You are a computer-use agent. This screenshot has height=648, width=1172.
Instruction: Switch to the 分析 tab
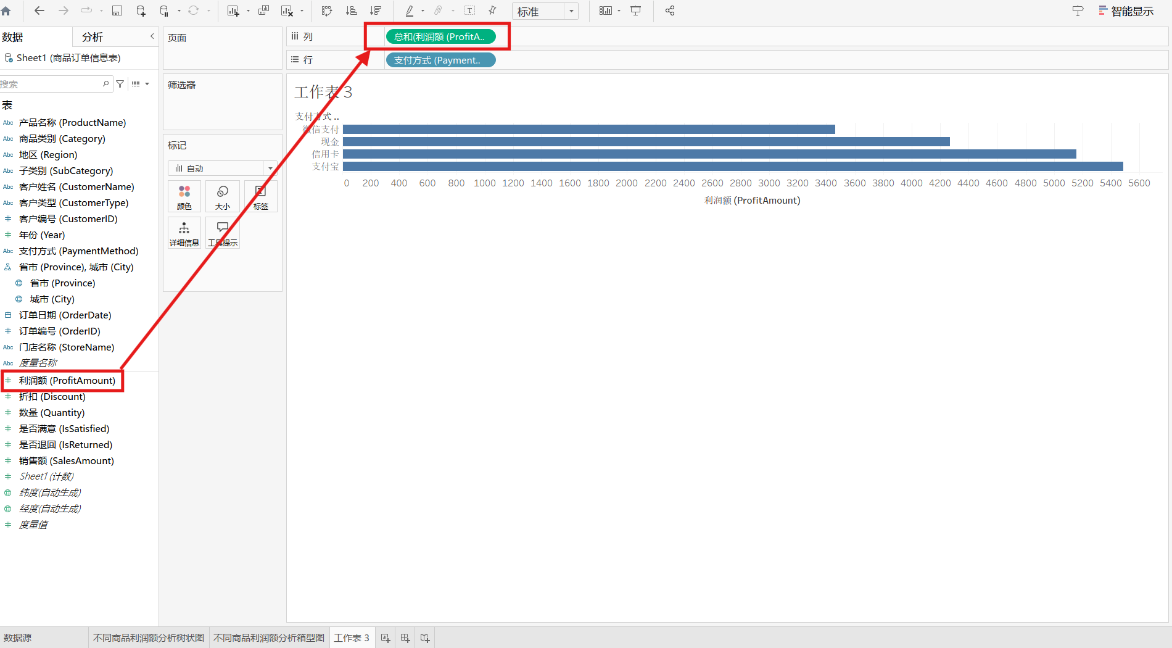pyautogui.click(x=93, y=37)
